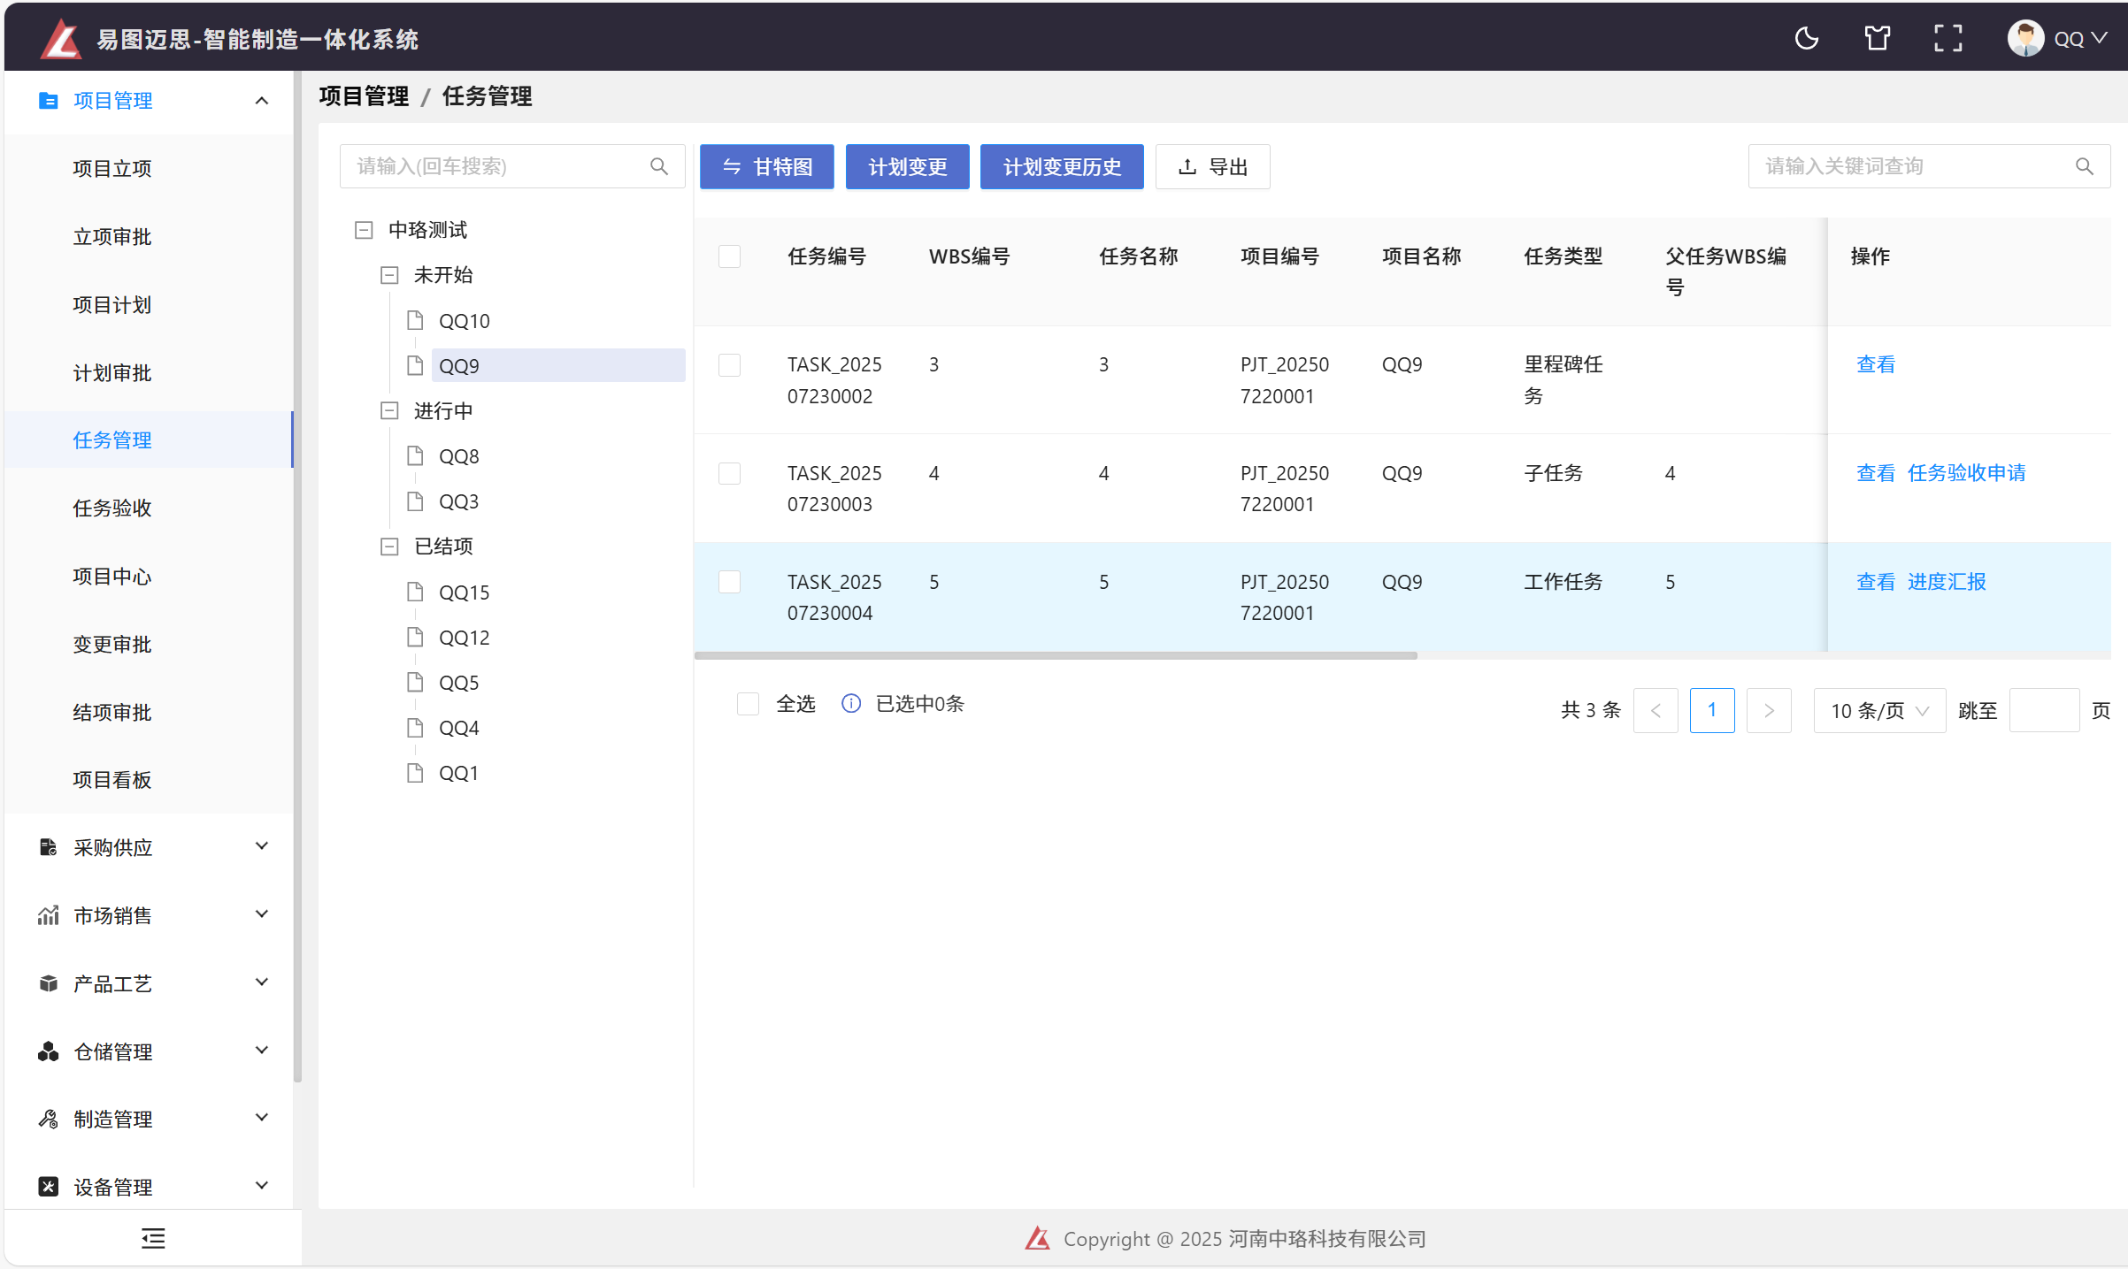Click the 计划变更历史 button

[x=1062, y=166]
